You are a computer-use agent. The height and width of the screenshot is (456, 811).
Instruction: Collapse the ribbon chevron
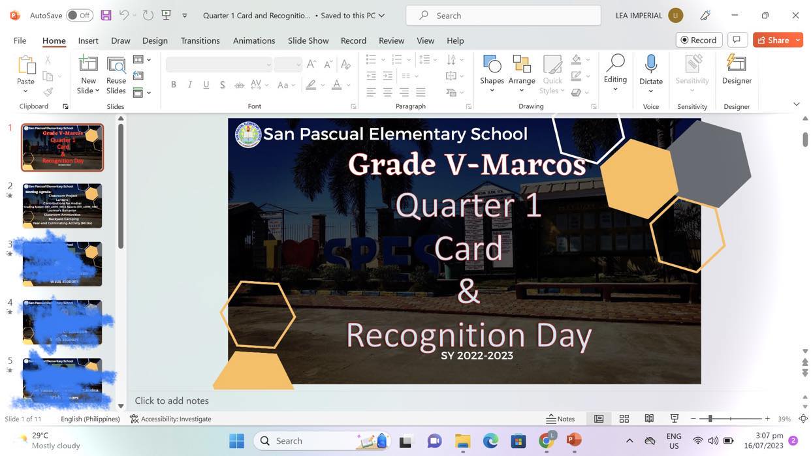(796, 104)
